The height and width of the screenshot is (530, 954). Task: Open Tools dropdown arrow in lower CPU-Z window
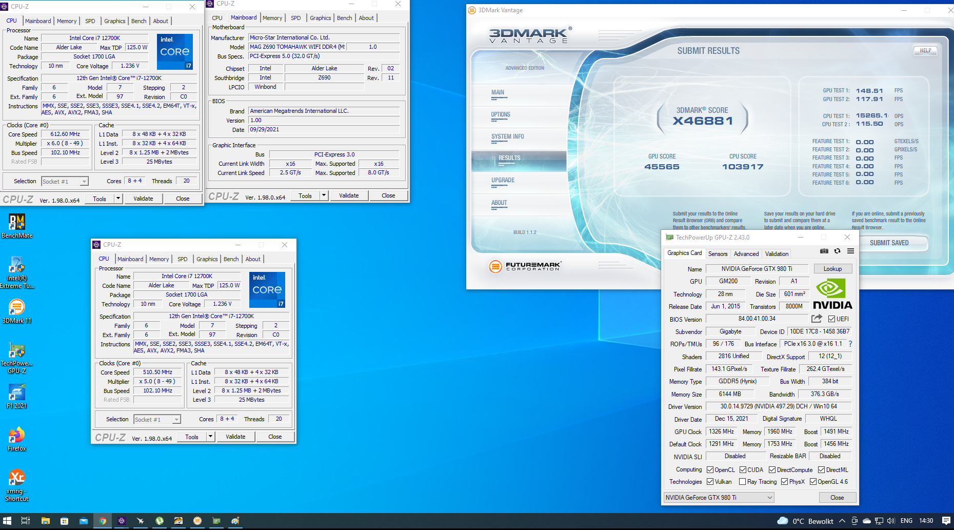210,437
